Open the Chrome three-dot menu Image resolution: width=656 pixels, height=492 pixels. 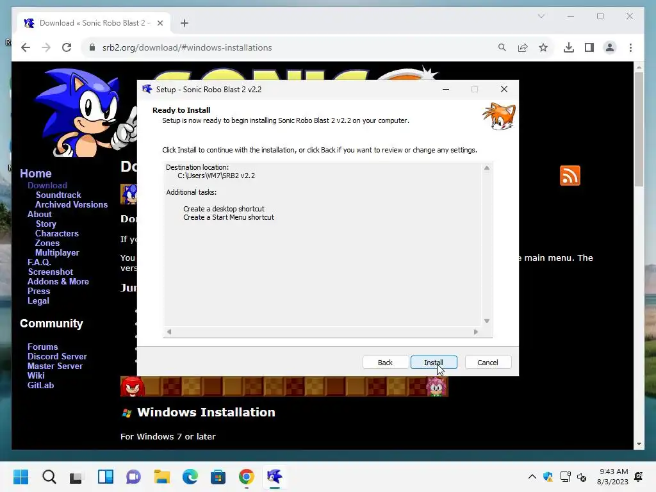pos(630,47)
